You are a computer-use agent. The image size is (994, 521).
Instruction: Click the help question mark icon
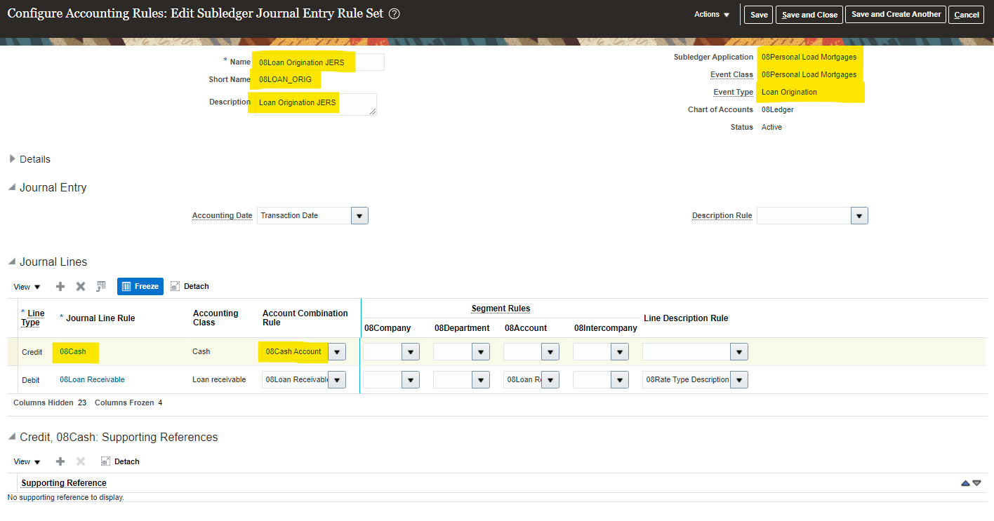394,14
